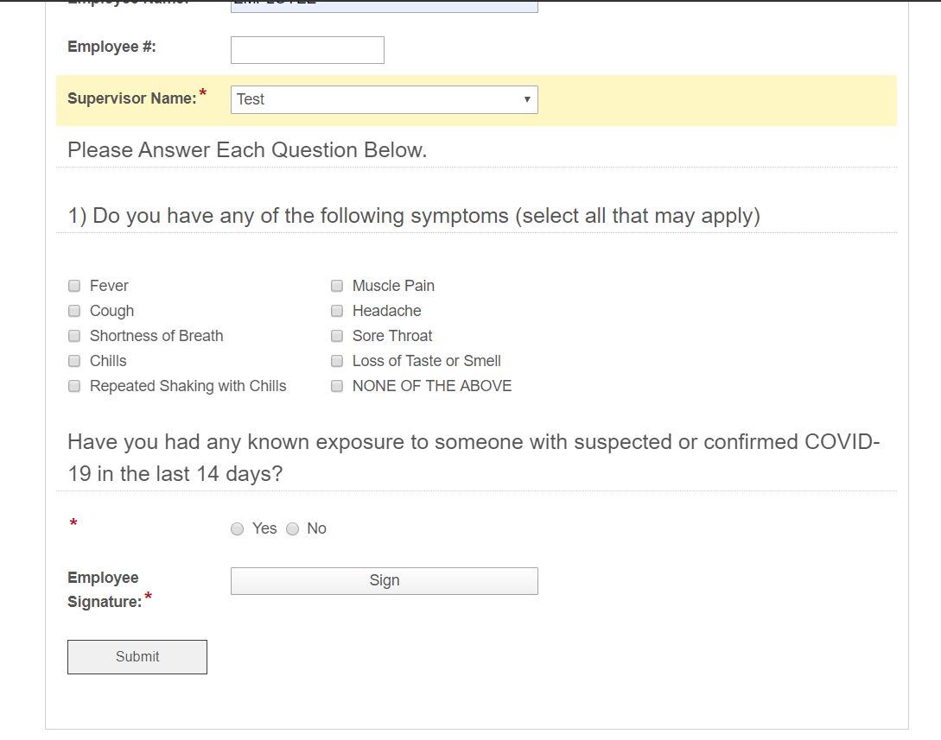
Task: Check the Muscle Pain checkbox
Action: (337, 286)
